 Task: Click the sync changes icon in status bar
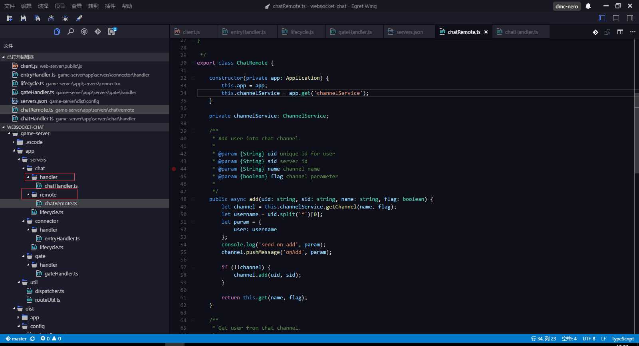tap(33, 339)
